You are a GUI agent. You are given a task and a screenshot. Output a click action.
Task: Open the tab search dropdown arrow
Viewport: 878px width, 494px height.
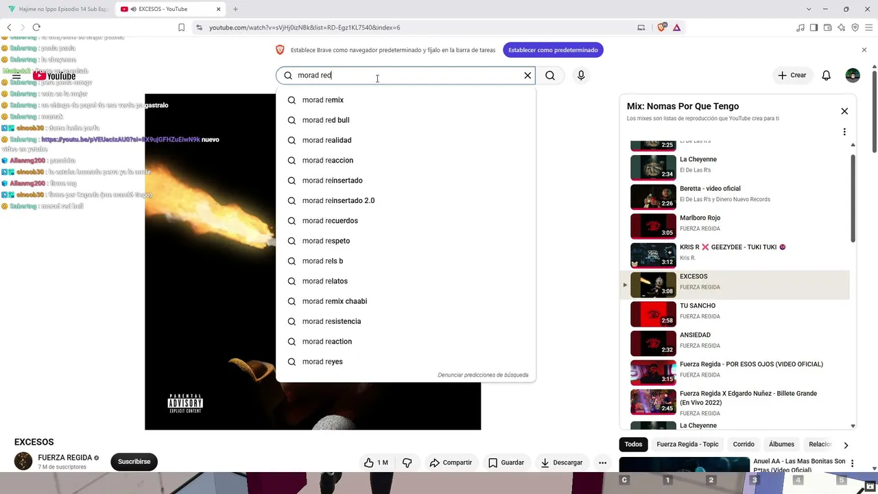[x=809, y=9]
